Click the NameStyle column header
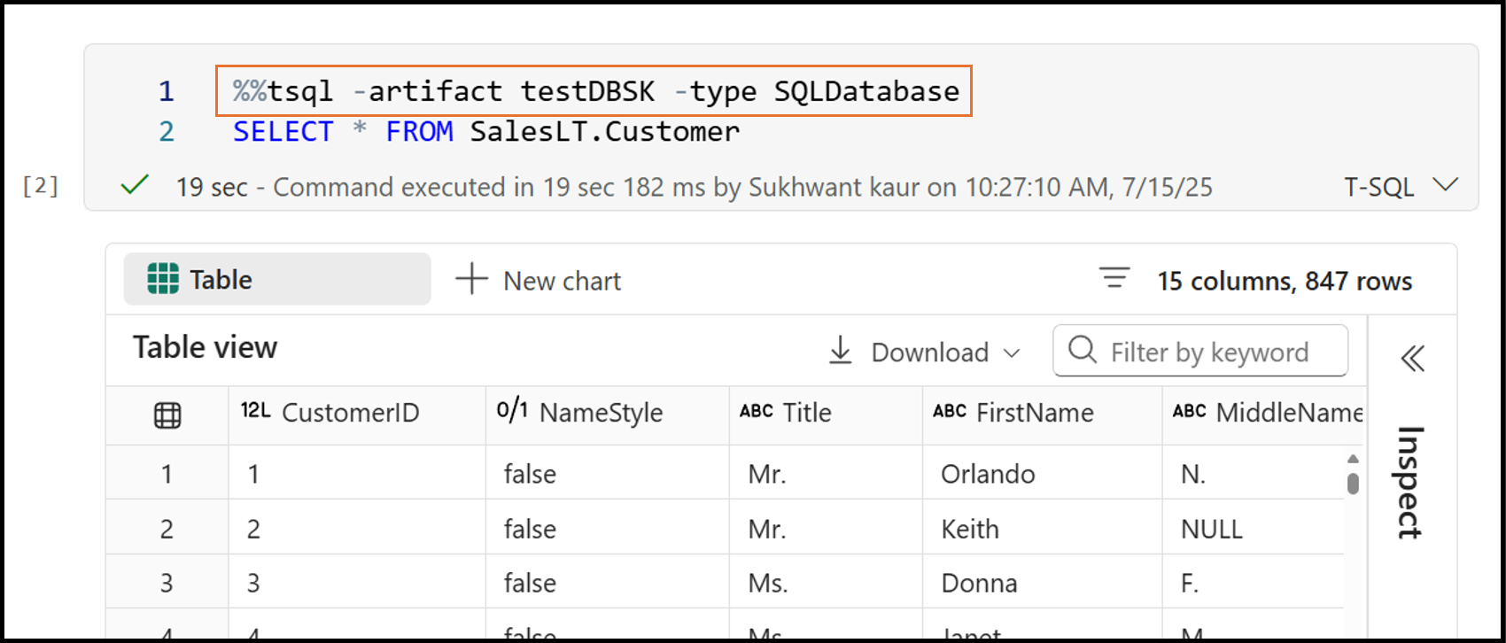The height and width of the screenshot is (643, 1506). point(600,413)
